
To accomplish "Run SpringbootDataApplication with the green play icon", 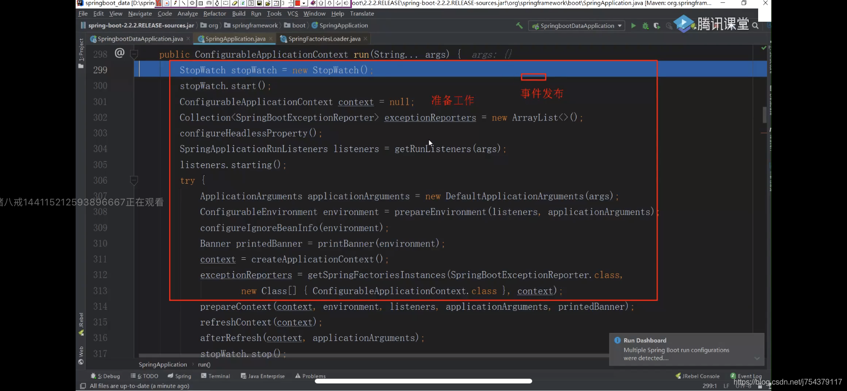I will tap(633, 25).
